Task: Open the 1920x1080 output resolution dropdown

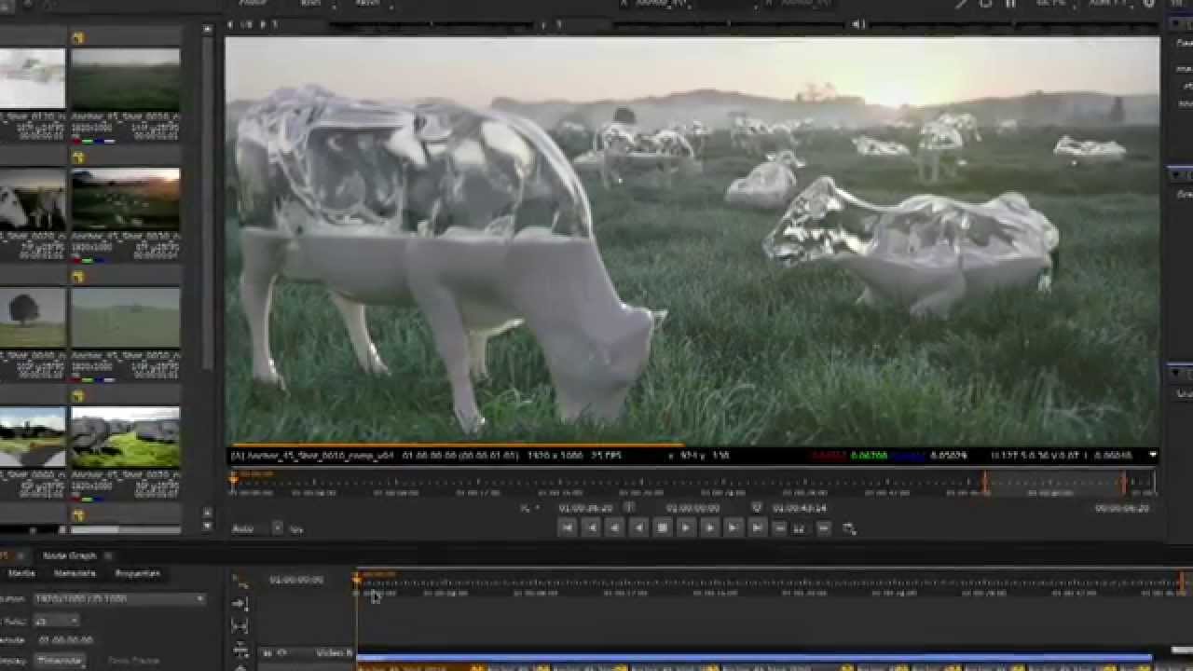Action: (x=118, y=599)
